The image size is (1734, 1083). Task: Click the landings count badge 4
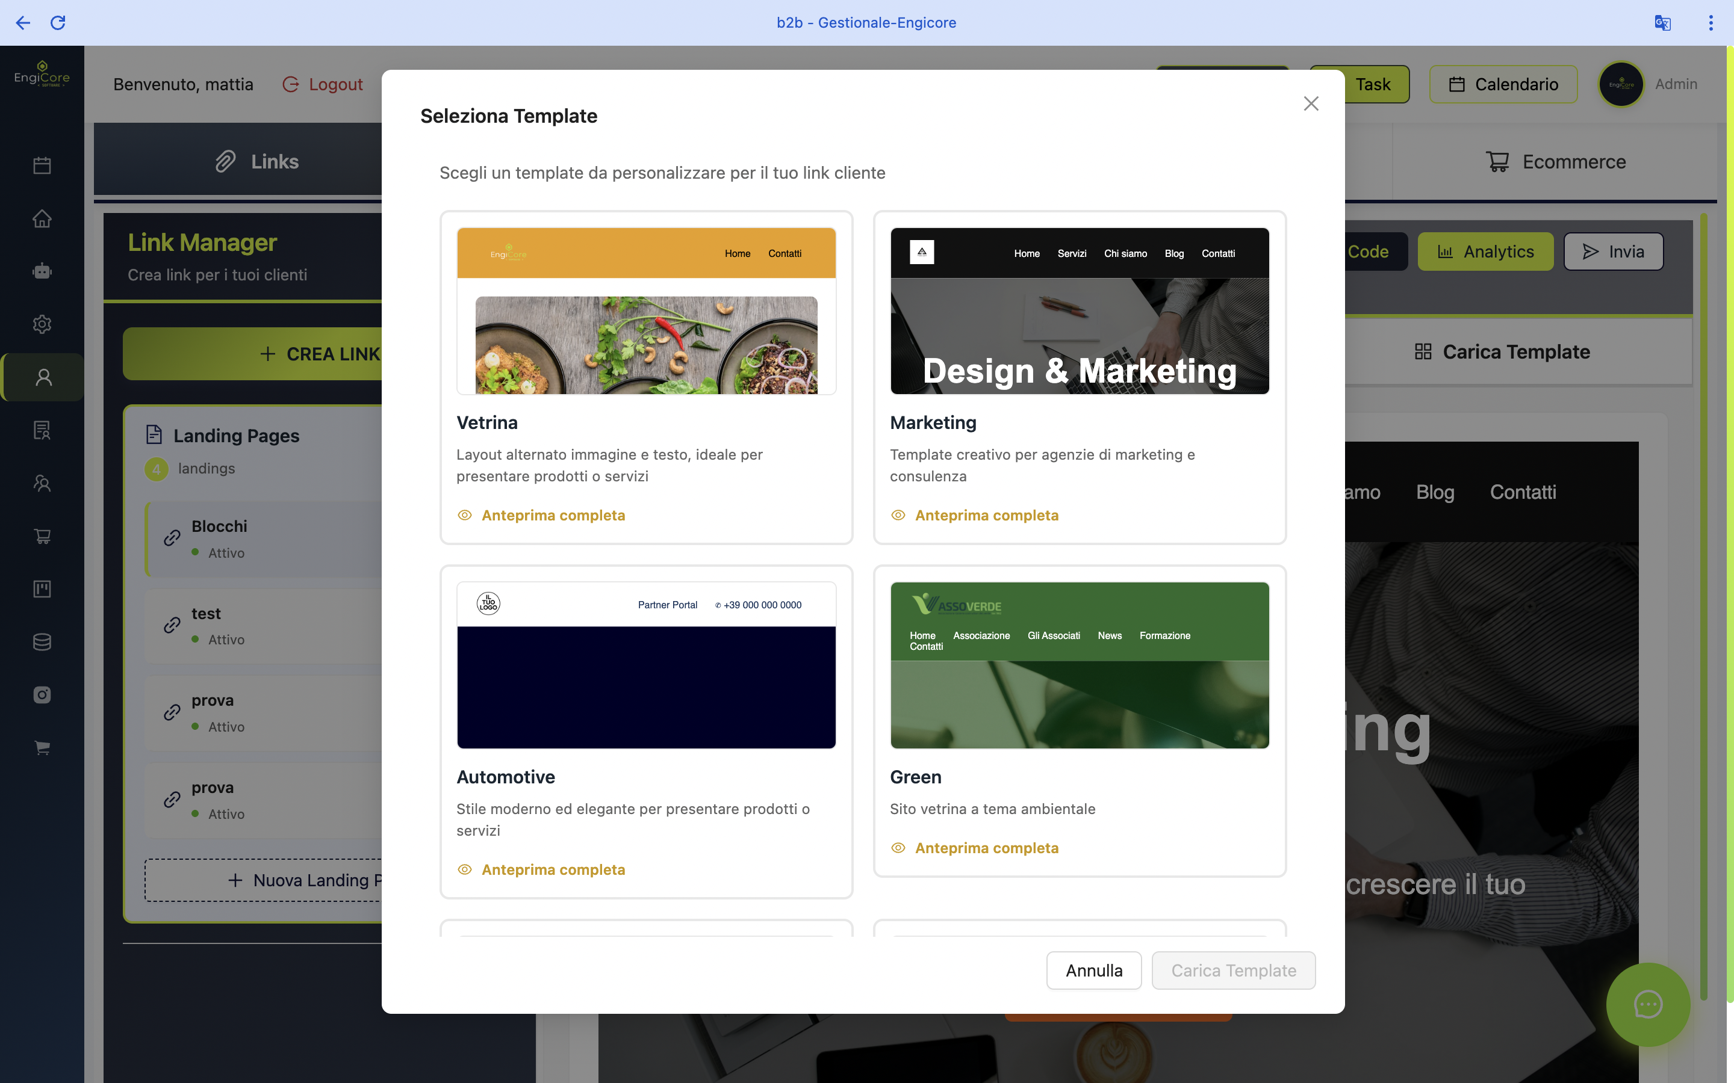click(156, 469)
